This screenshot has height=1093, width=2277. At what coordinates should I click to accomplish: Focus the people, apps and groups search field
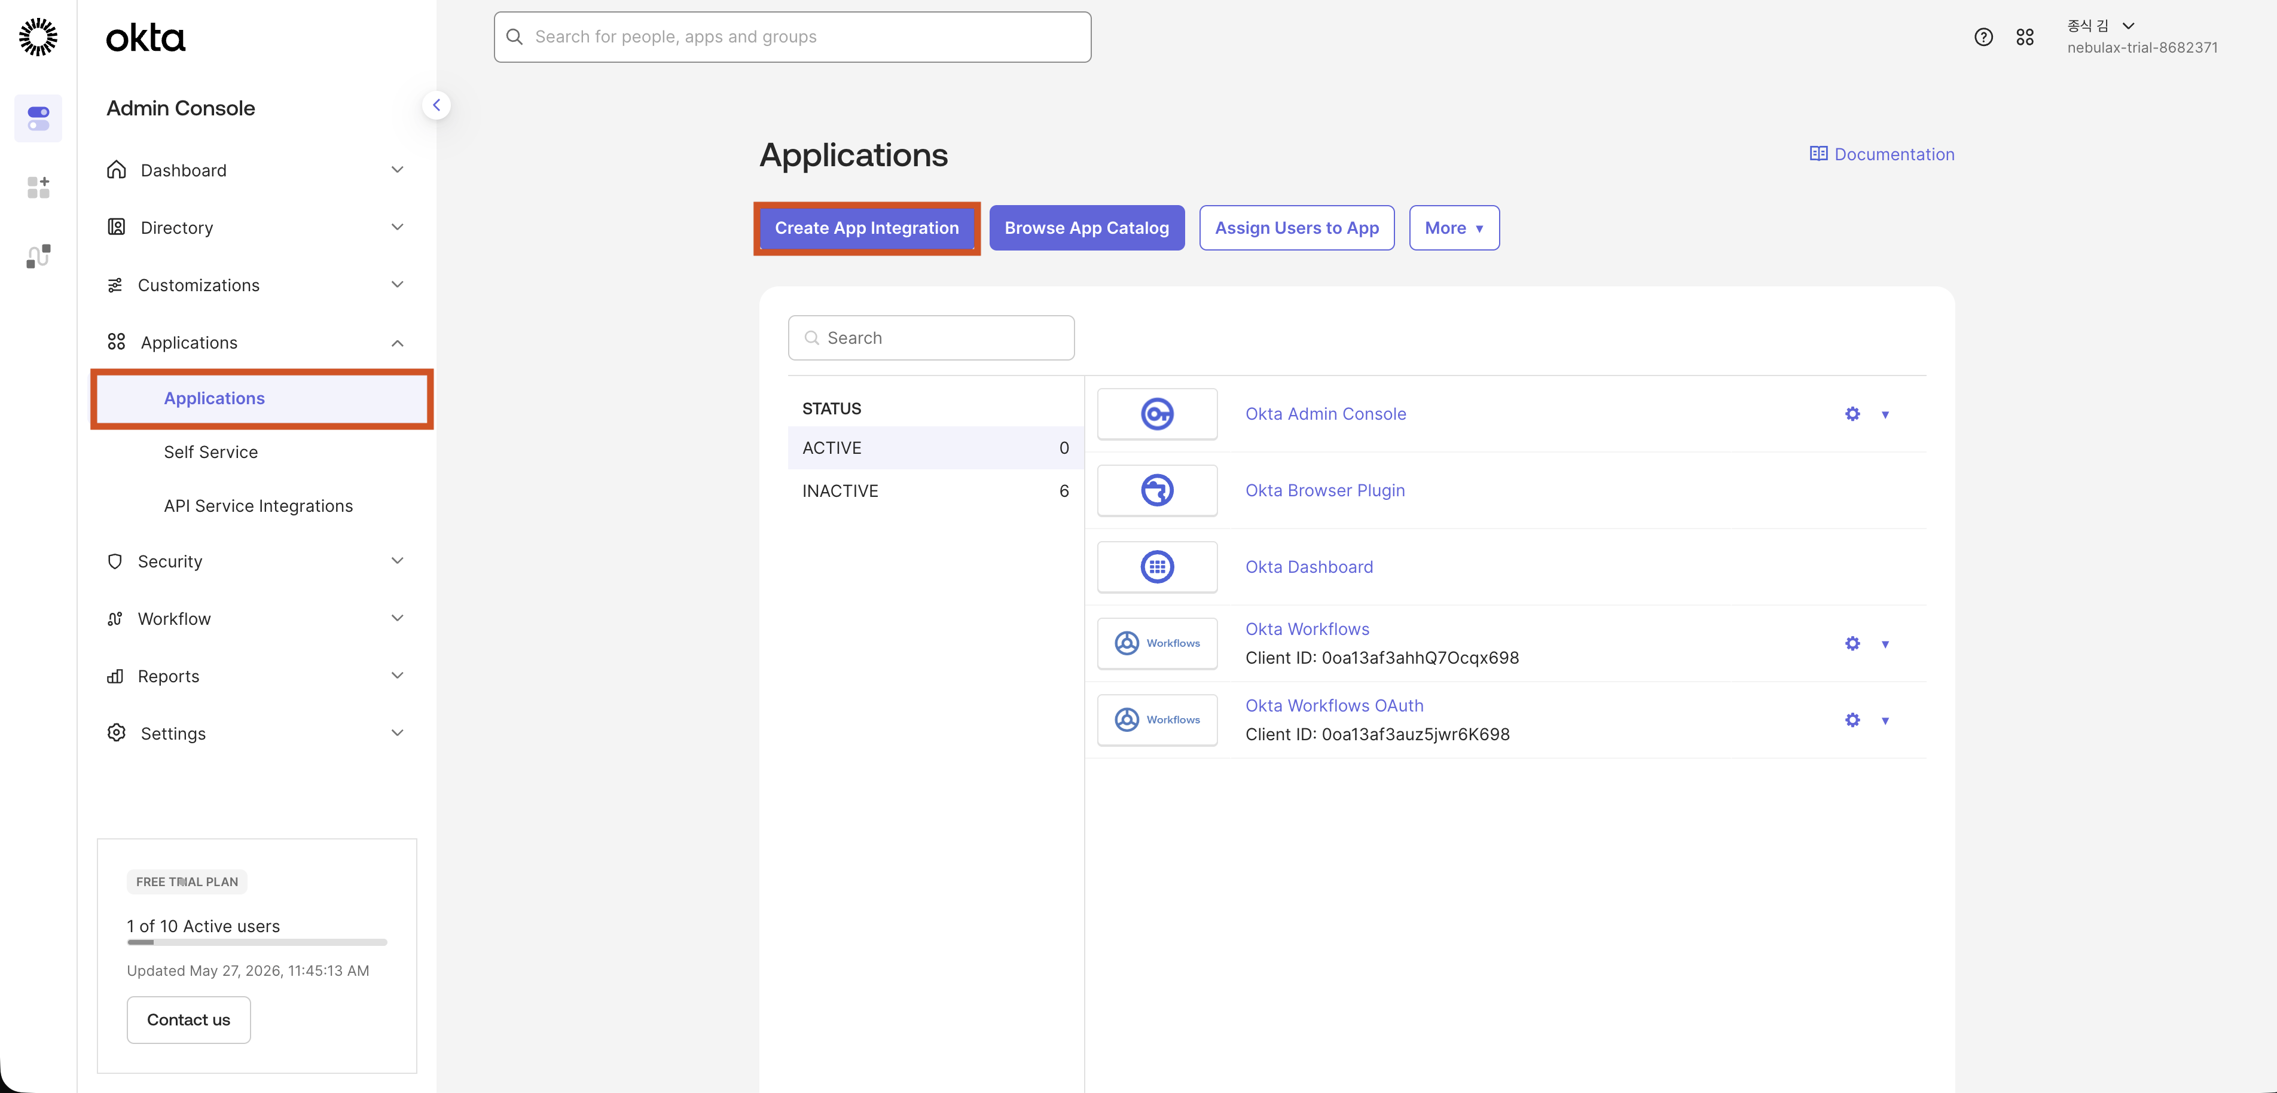tap(792, 37)
